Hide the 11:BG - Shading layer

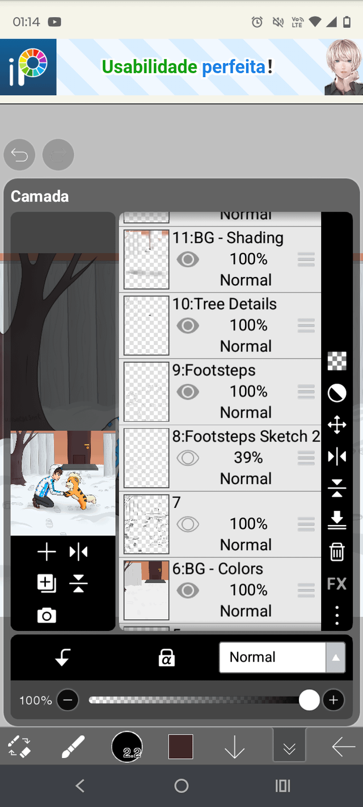pyautogui.click(x=188, y=259)
